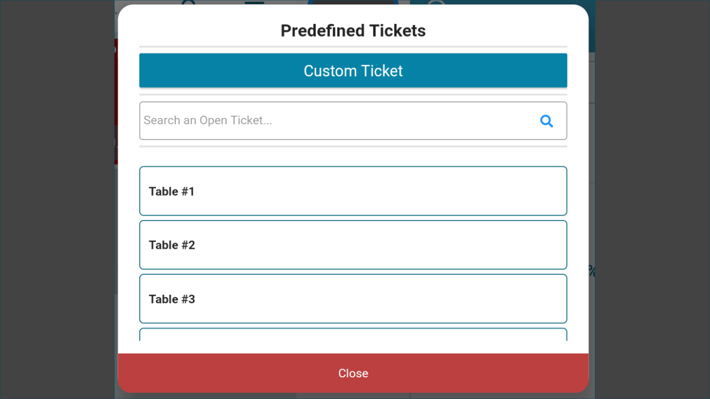
Task: Tap the Table #3 label text
Action: click(x=172, y=299)
